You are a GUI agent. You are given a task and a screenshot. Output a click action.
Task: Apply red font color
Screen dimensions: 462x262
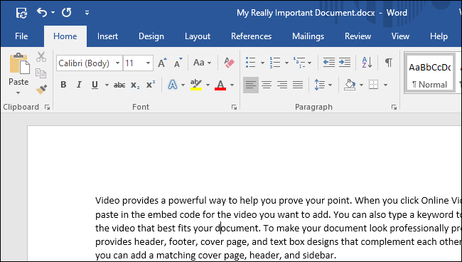point(220,85)
